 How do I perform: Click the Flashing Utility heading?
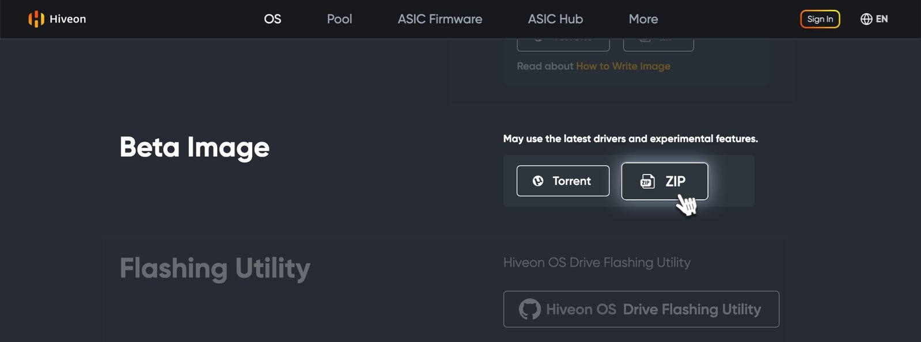pos(215,268)
